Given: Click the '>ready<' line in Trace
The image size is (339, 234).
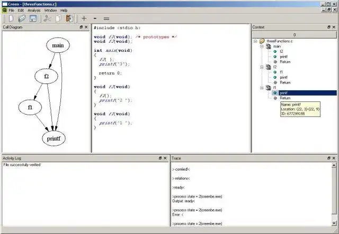Looking at the screenshot, I should (179, 188).
